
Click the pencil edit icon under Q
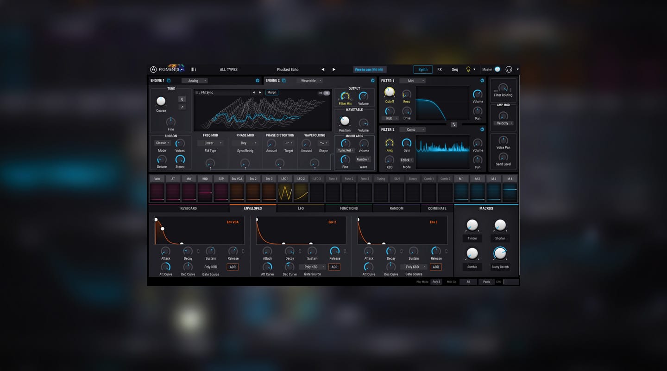(182, 107)
